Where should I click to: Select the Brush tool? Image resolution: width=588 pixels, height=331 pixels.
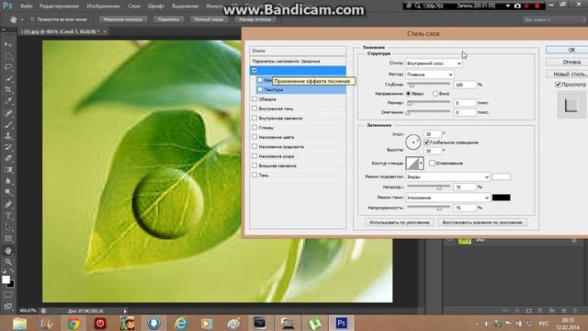click(8, 124)
